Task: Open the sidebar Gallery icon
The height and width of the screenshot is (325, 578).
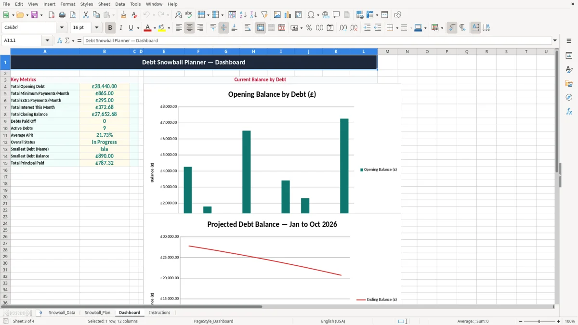Action: pyautogui.click(x=569, y=83)
